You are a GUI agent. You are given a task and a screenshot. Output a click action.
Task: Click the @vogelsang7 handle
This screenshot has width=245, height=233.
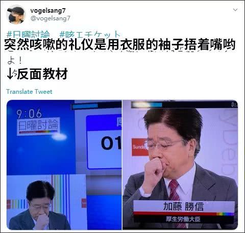tap(51, 18)
